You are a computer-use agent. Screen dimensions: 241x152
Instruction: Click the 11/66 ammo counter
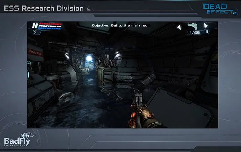[x=193, y=33]
